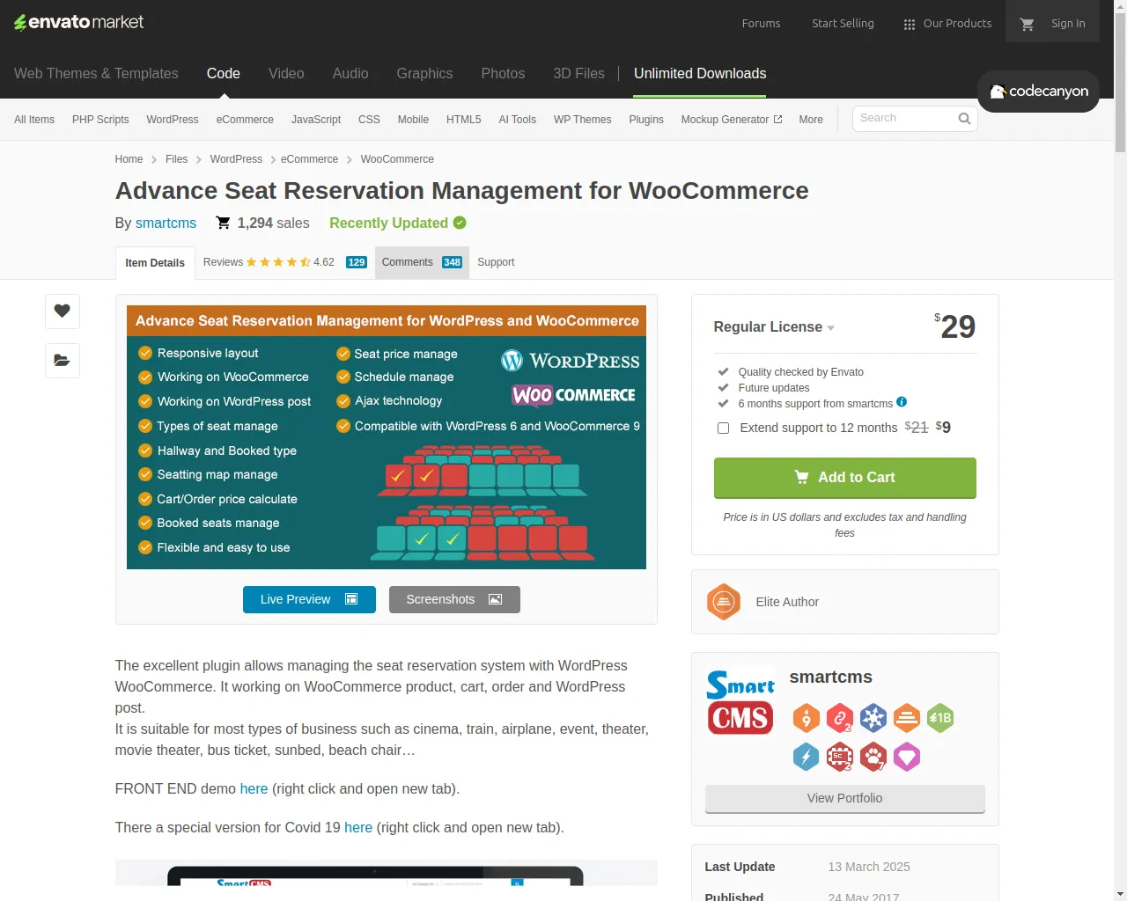The height and width of the screenshot is (901, 1127).
Task: Click the smartcms avatar logo
Action: pos(740,701)
